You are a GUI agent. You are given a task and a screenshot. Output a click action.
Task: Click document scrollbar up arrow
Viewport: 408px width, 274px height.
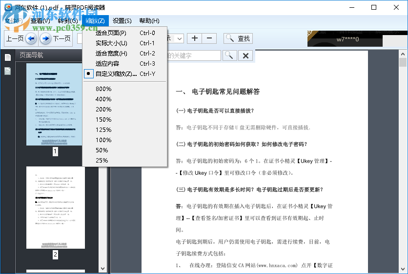(x=403, y=54)
